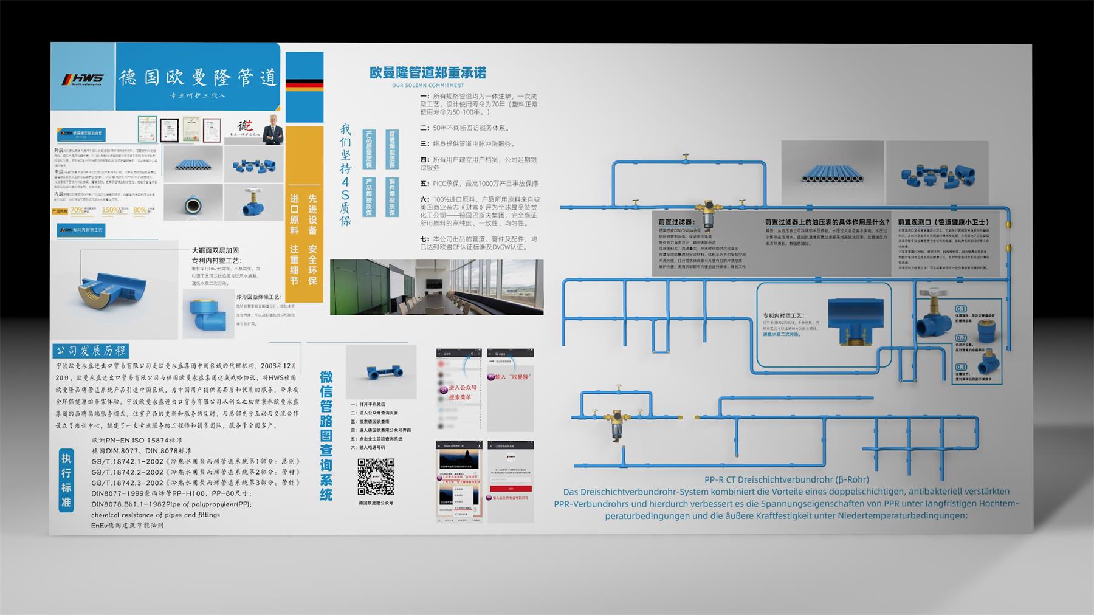Viewport: 1094px width, 615px height.
Task: Click the blue text 避免水质二次污染
Action: pos(782,334)
